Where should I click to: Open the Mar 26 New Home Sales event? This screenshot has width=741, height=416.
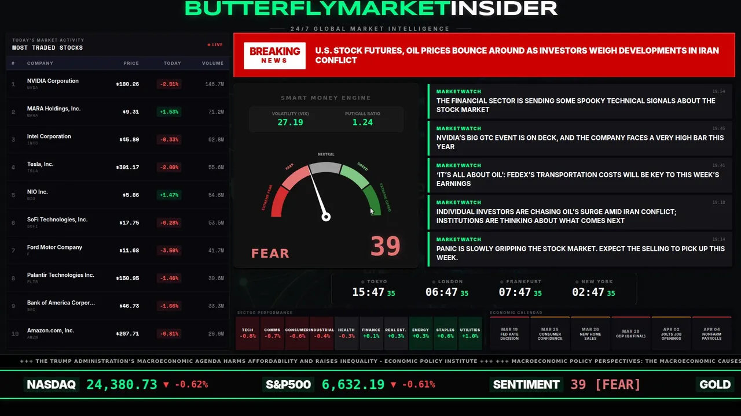click(x=590, y=333)
